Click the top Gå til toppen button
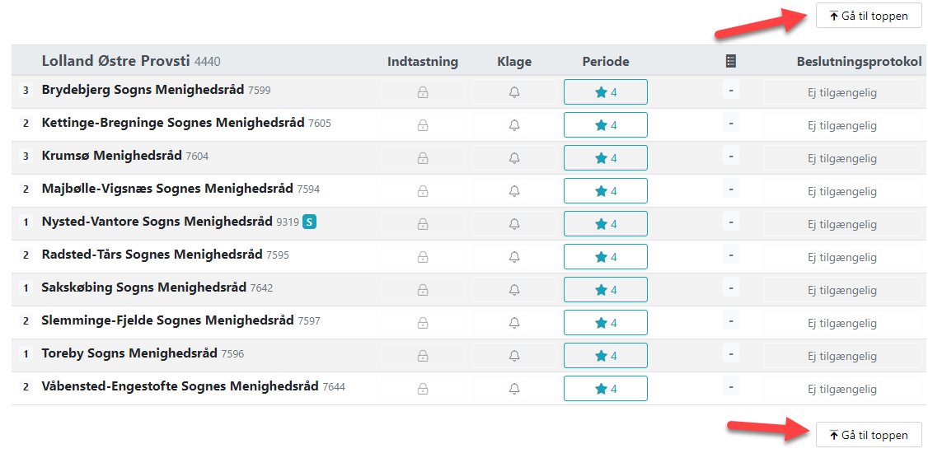This screenshot has height=458, width=928. 868,16
